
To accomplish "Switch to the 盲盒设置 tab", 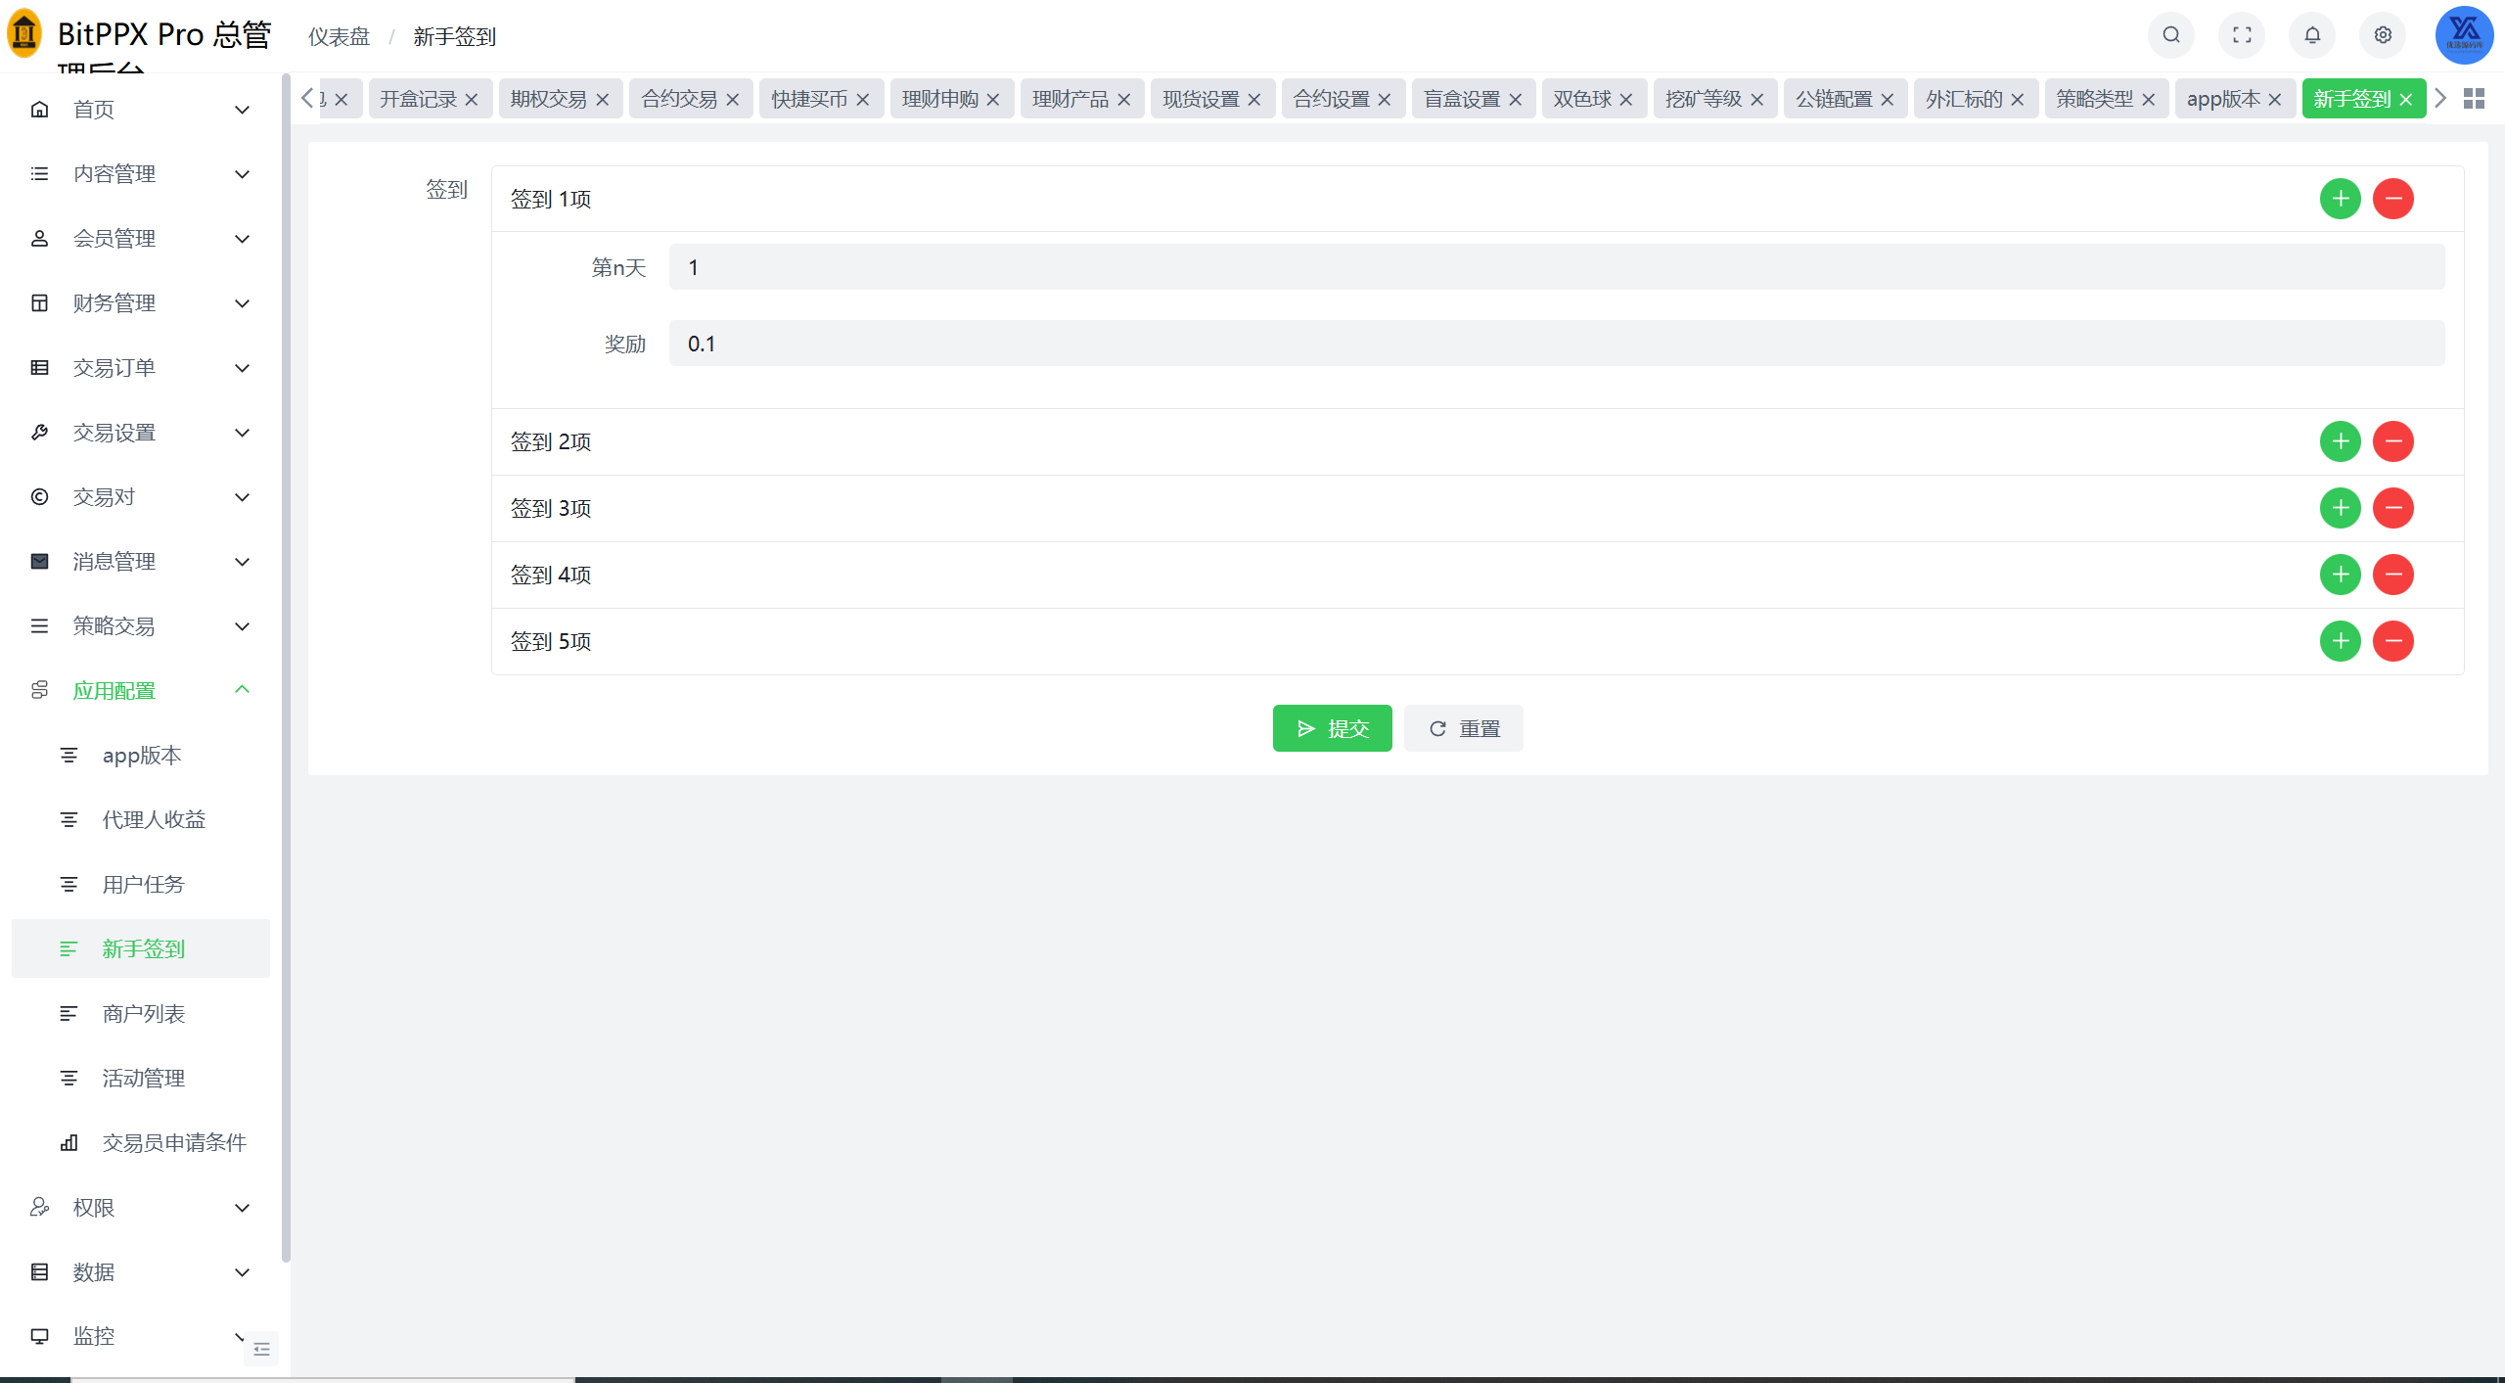I will pos(1461,99).
